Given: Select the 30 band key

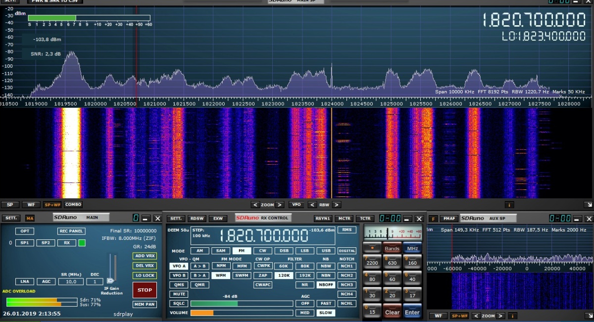Looking at the screenshot, I should click(372, 295).
